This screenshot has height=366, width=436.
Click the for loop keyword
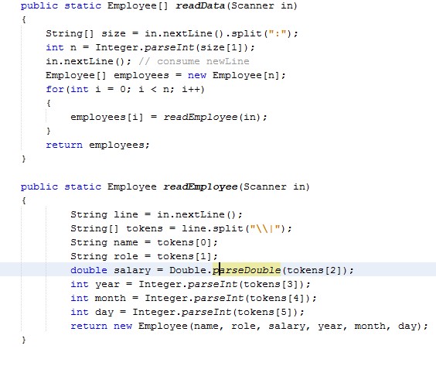click(x=55, y=89)
